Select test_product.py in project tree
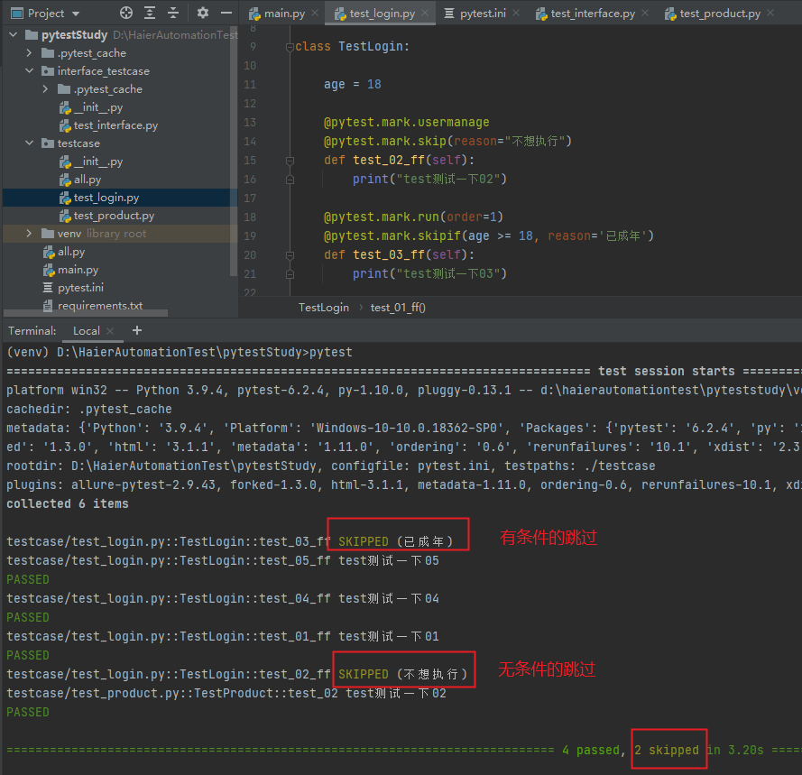This screenshot has width=802, height=775. pos(114,216)
